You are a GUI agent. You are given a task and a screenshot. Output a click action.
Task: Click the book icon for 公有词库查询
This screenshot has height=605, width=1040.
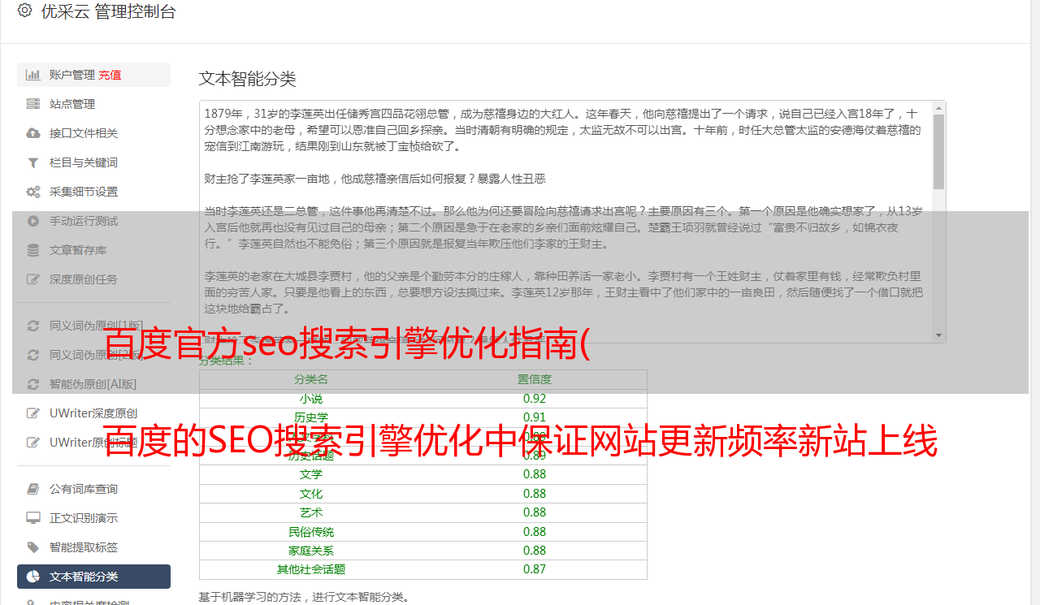(33, 489)
